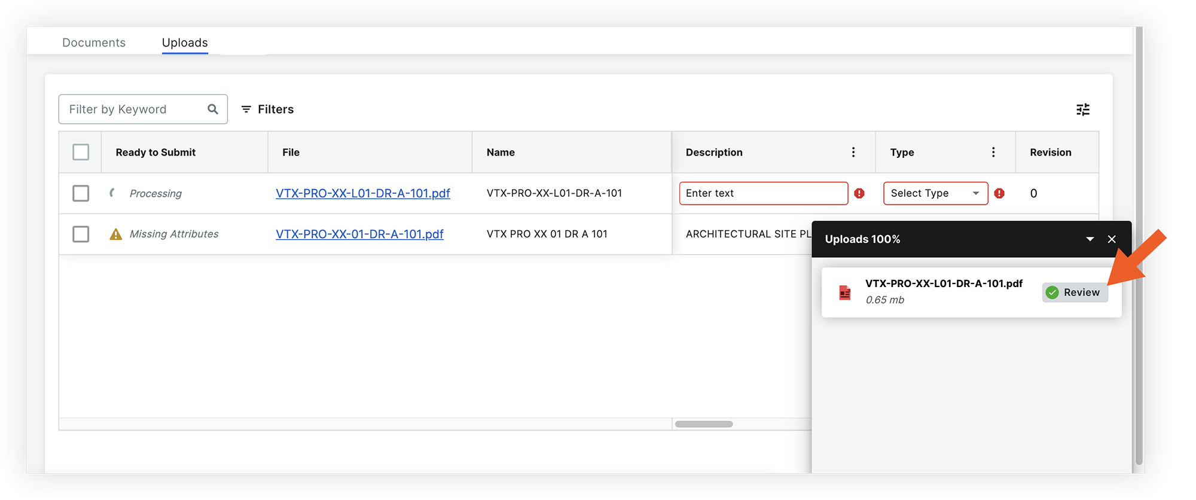
Task: Click the horizontal scrollbar under the table
Action: (703, 424)
